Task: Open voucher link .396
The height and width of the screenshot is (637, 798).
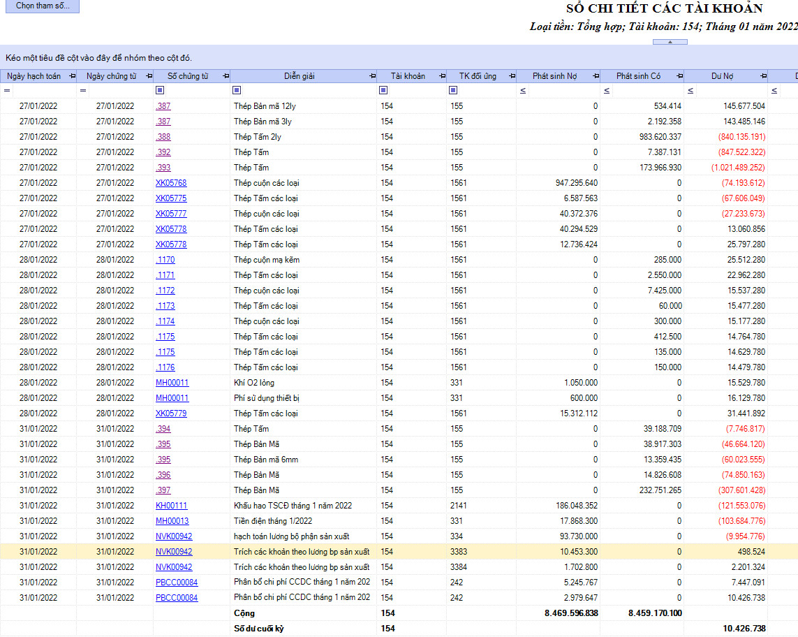Action: (163, 474)
